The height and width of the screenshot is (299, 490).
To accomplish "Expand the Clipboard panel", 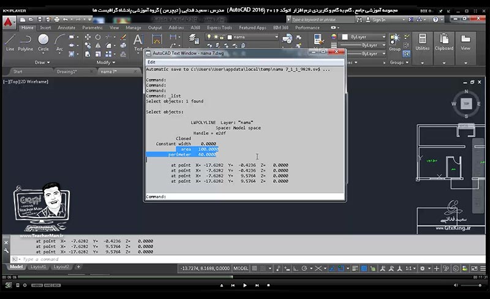I will 444,63.
